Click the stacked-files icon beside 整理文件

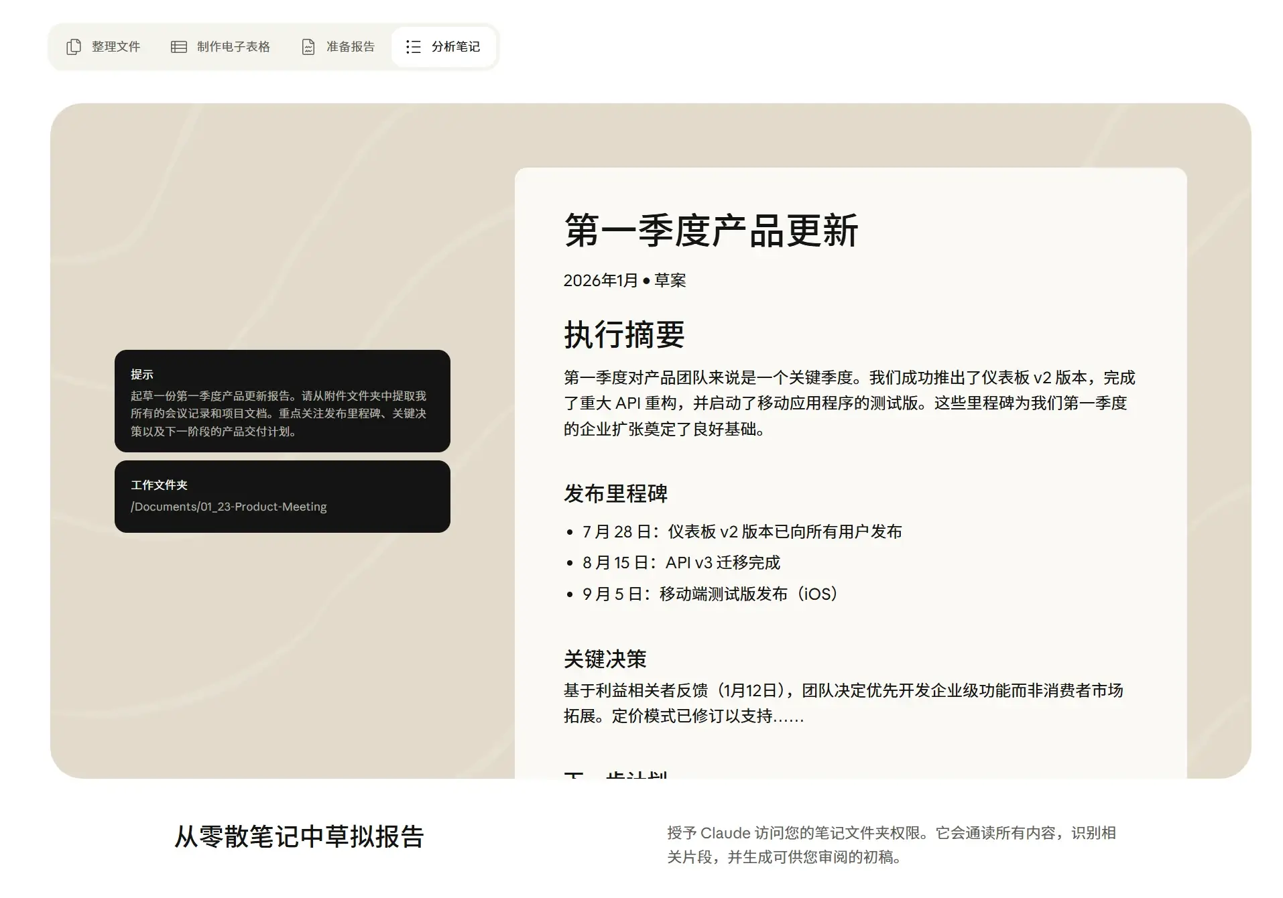pyautogui.click(x=74, y=46)
